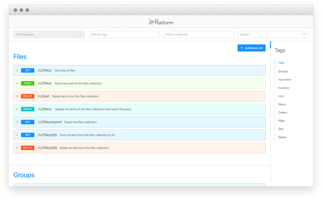Expand the GET /v2/files/ endpoint row
Screen dimensions: 322x199
tap(17, 70)
